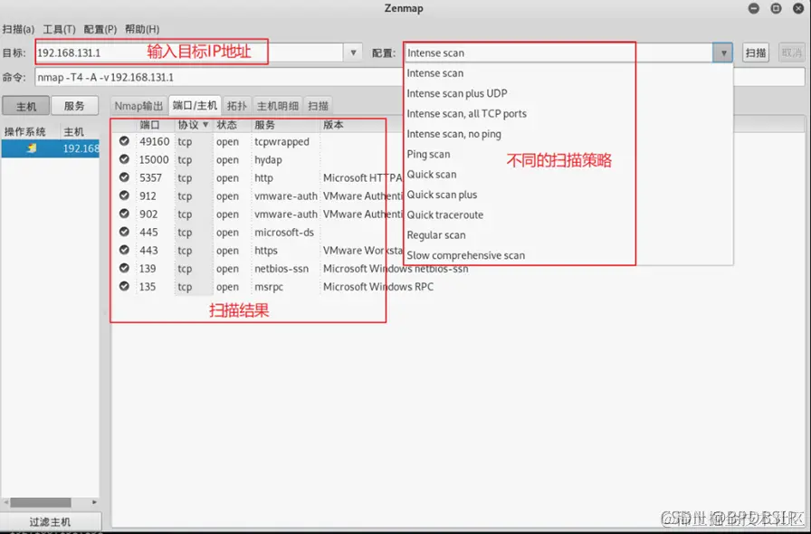Show hosts with the 主机 button

point(26,106)
